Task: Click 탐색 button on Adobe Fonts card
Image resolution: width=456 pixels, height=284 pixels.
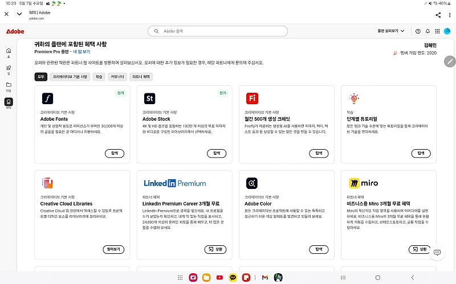Action: coord(115,153)
